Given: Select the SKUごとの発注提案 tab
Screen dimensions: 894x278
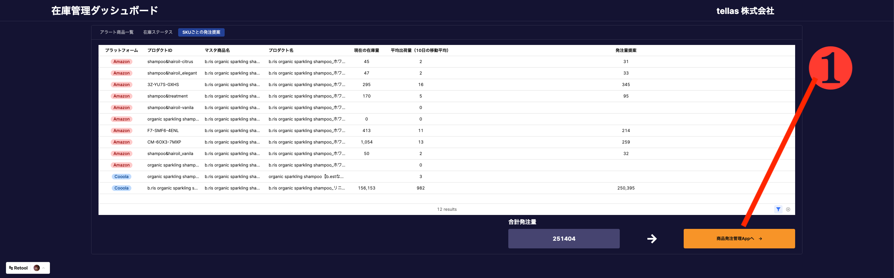Looking at the screenshot, I should (201, 32).
